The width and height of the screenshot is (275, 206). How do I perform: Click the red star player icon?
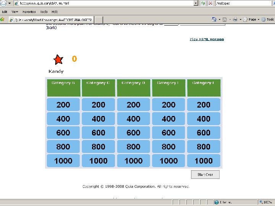[x=58, y=60]
